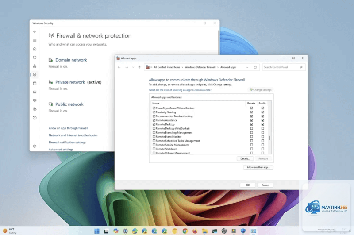Screen dimensions: 354x235
Task: Uncheck Recommended Troubleshooting Public checkbox
Action: point(262,116)
